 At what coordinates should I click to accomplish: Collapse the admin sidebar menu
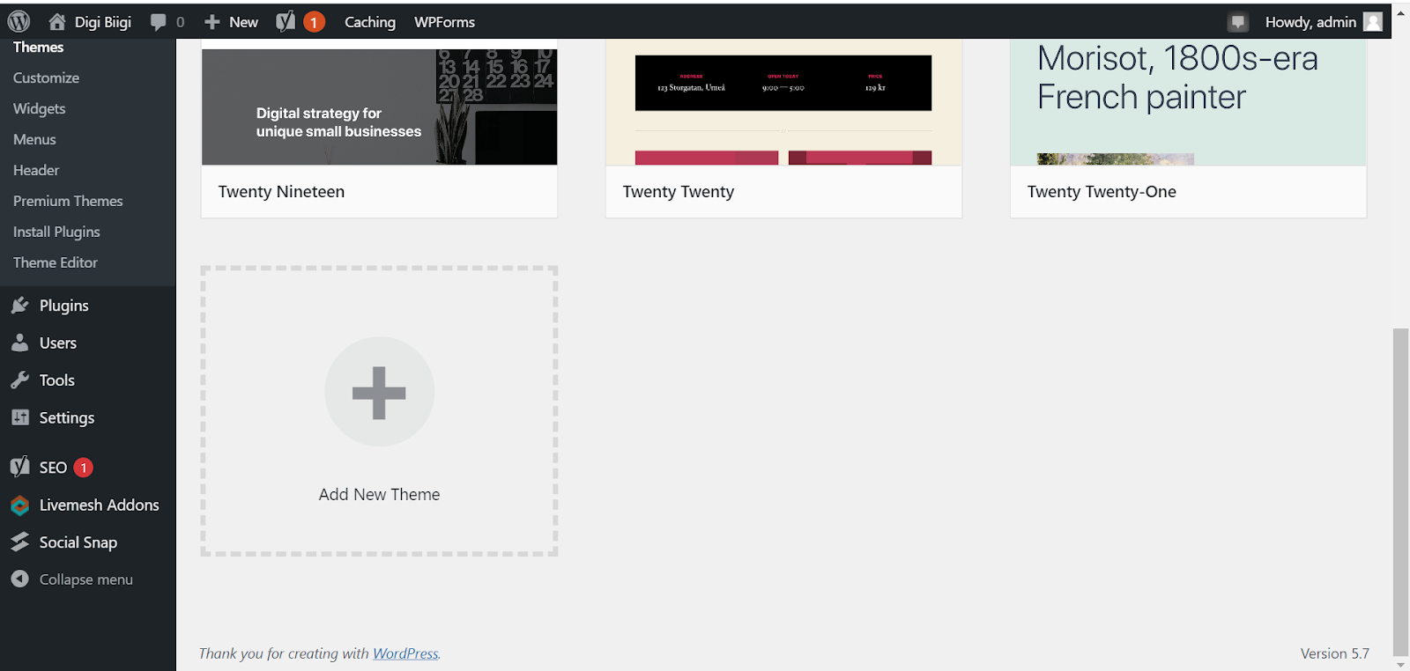point(88,579)
